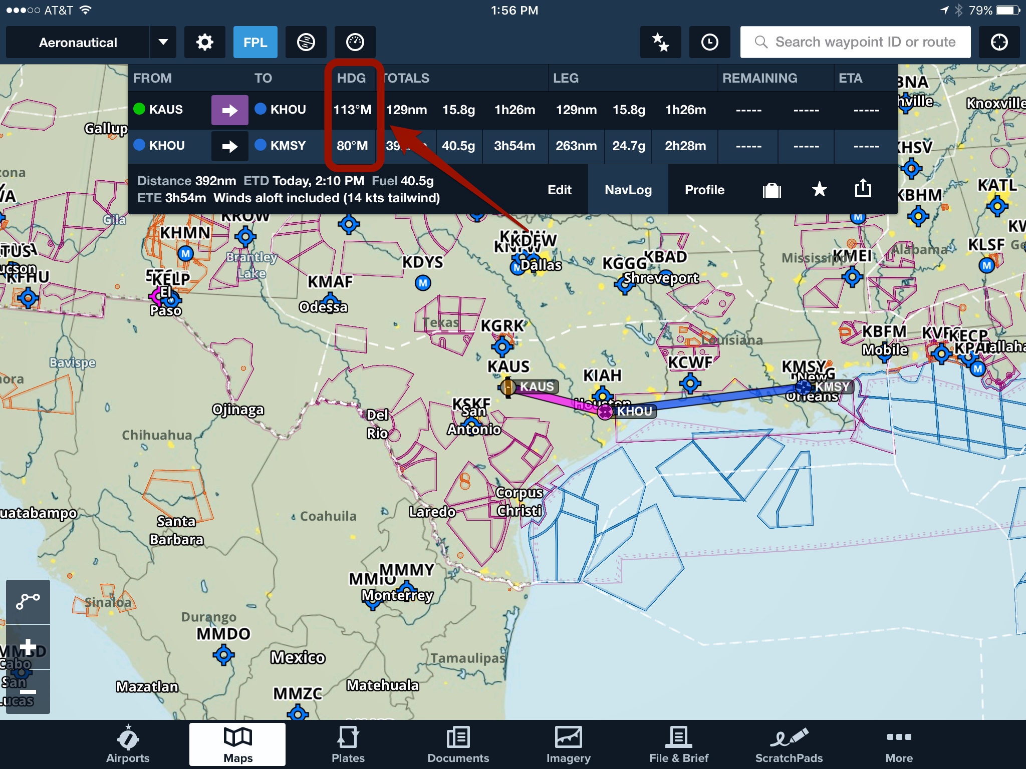Tap the KCWF airport symbol

[x=690, y=383]
